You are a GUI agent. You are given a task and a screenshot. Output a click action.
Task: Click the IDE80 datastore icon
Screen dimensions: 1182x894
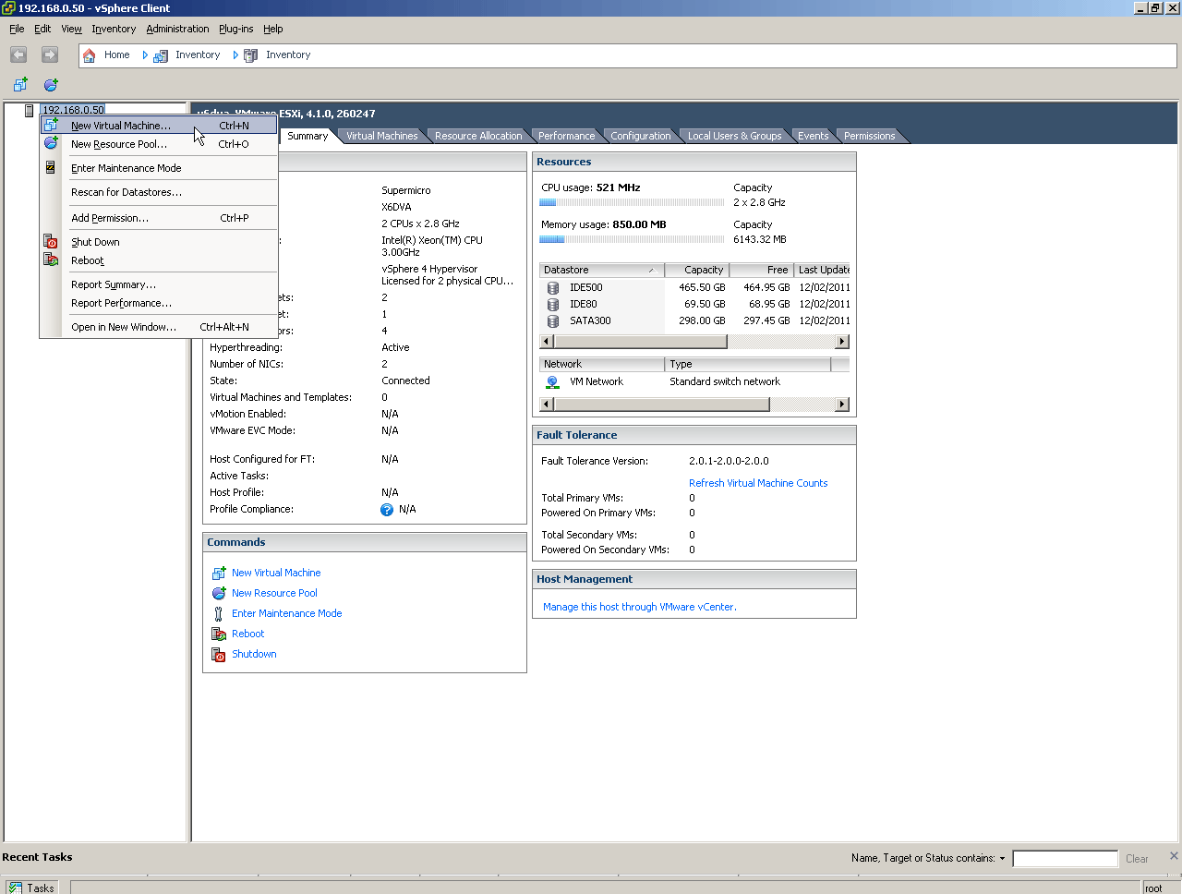coord(553,305)
